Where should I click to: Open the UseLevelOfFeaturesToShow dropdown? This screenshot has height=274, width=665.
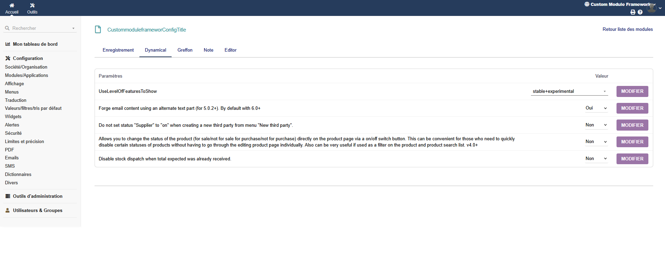[569, 91]
